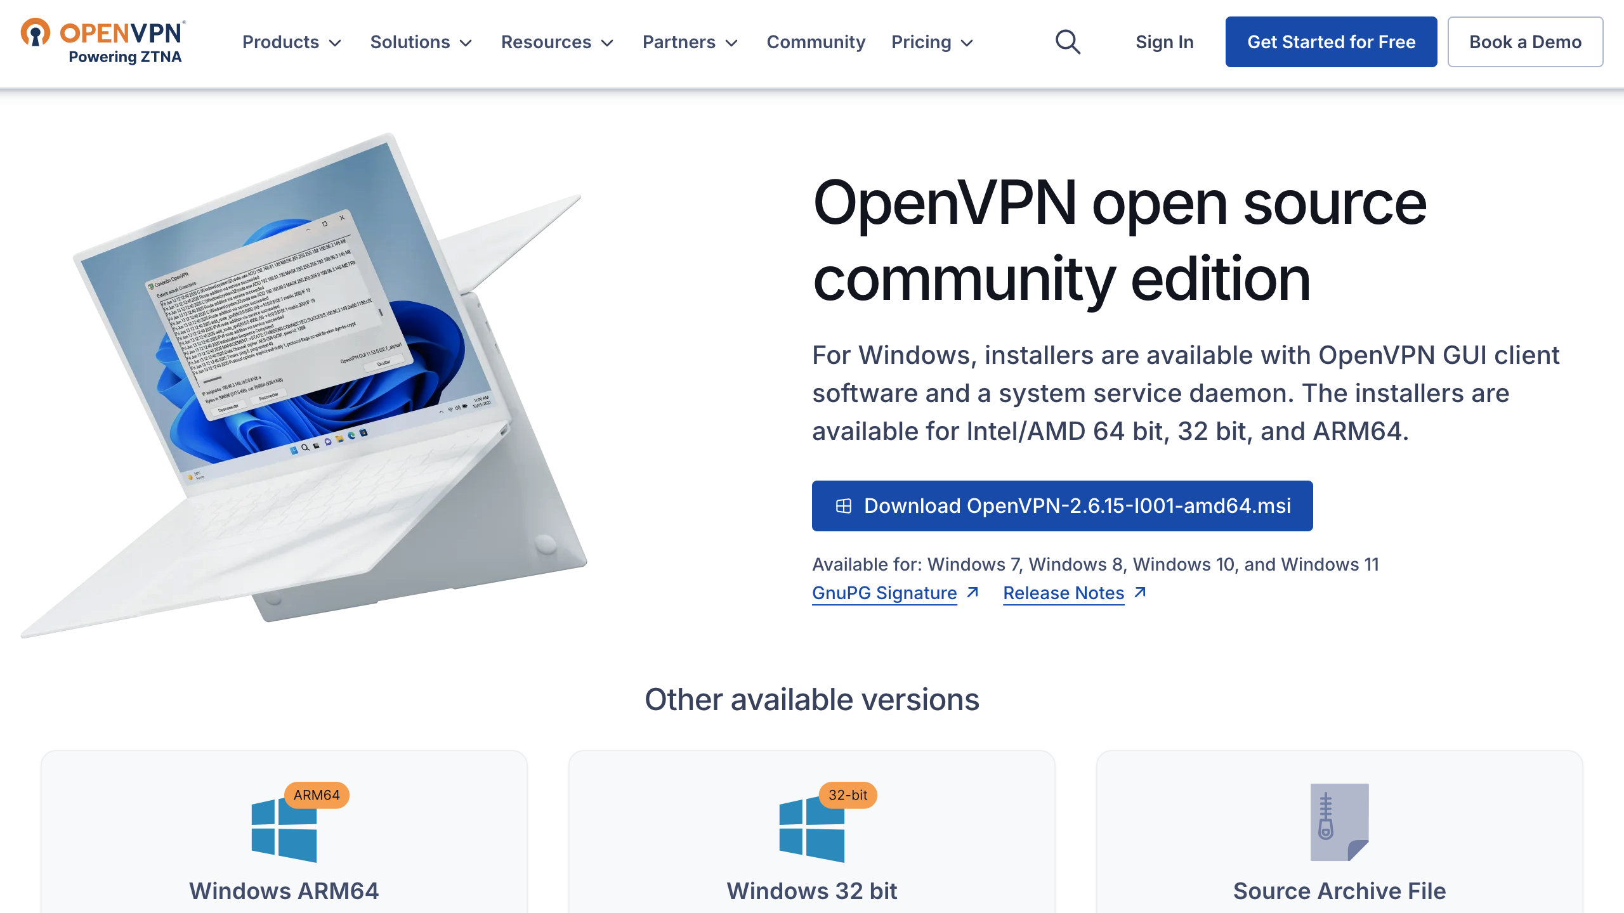The width and height of the screenshot is (1624, 913).
Task: Click the OpenVPN logo in the header
Action: click(x=103, y=41)
